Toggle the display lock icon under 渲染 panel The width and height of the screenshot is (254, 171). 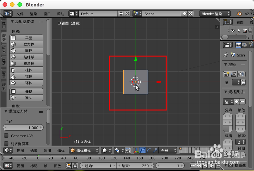(243, 82)
